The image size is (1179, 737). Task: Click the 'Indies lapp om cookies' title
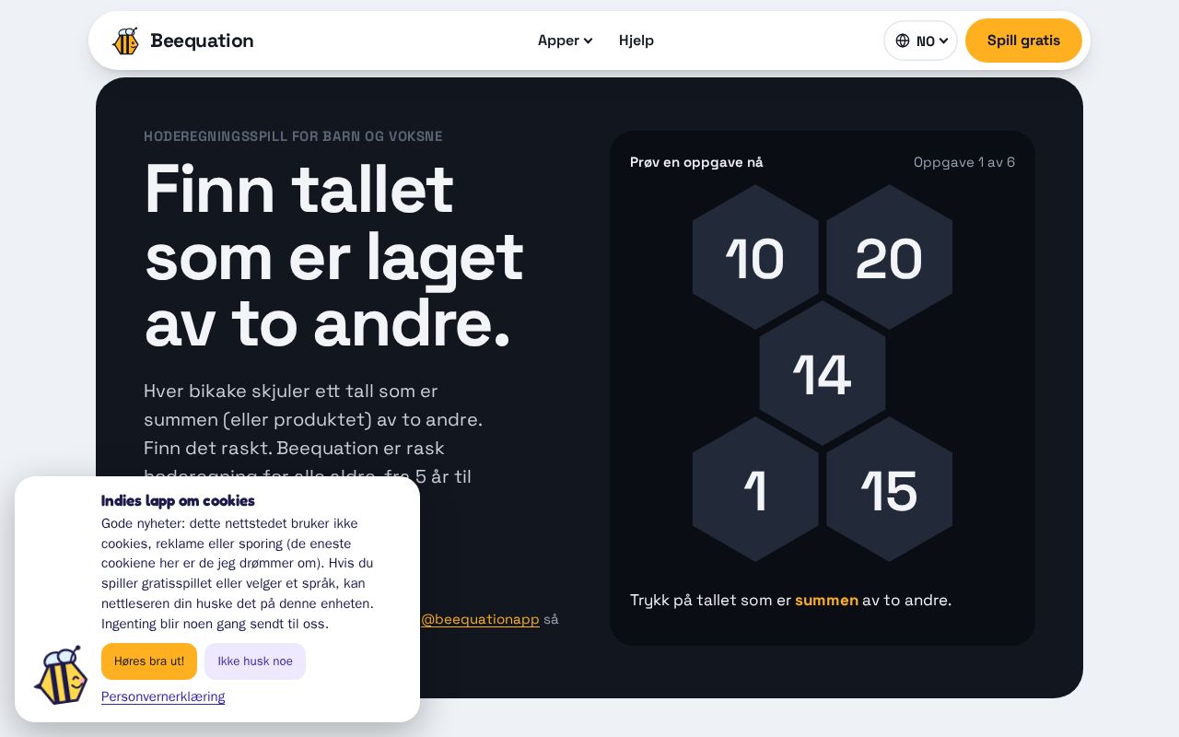click(x=178, y=501)
